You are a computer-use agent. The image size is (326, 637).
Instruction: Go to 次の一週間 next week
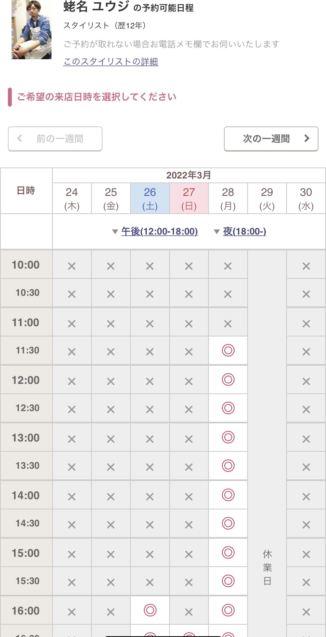pos(271,139)
